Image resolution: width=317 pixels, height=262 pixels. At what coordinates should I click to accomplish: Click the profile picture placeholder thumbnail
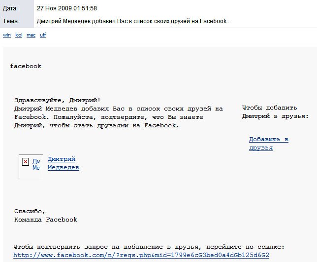31,166
